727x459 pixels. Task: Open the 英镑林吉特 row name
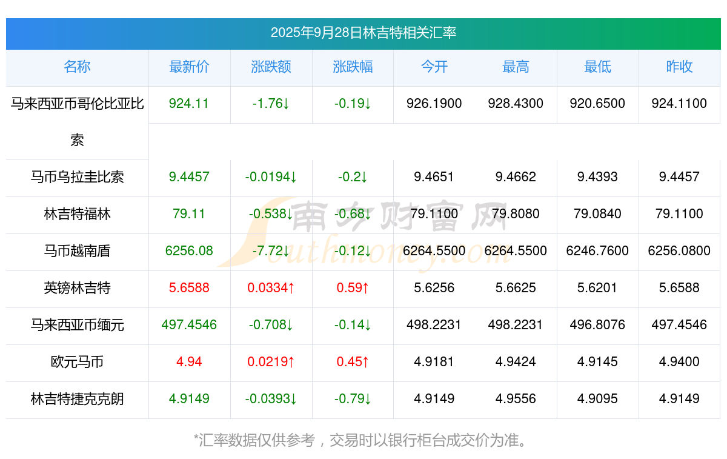pos(77,288)
